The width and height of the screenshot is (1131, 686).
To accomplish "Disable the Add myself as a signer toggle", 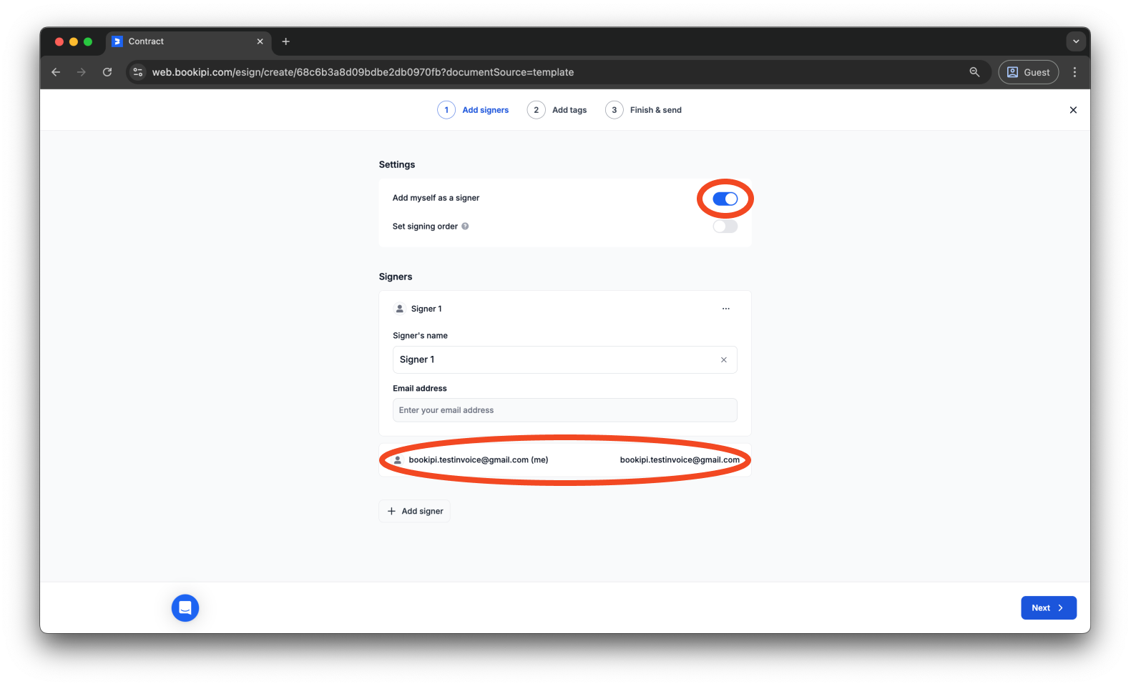I will pyautogui.click(x=725, y=199).
